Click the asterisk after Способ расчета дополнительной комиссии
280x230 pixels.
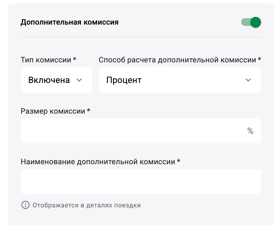pyautogui.click(x=259, y=60)
